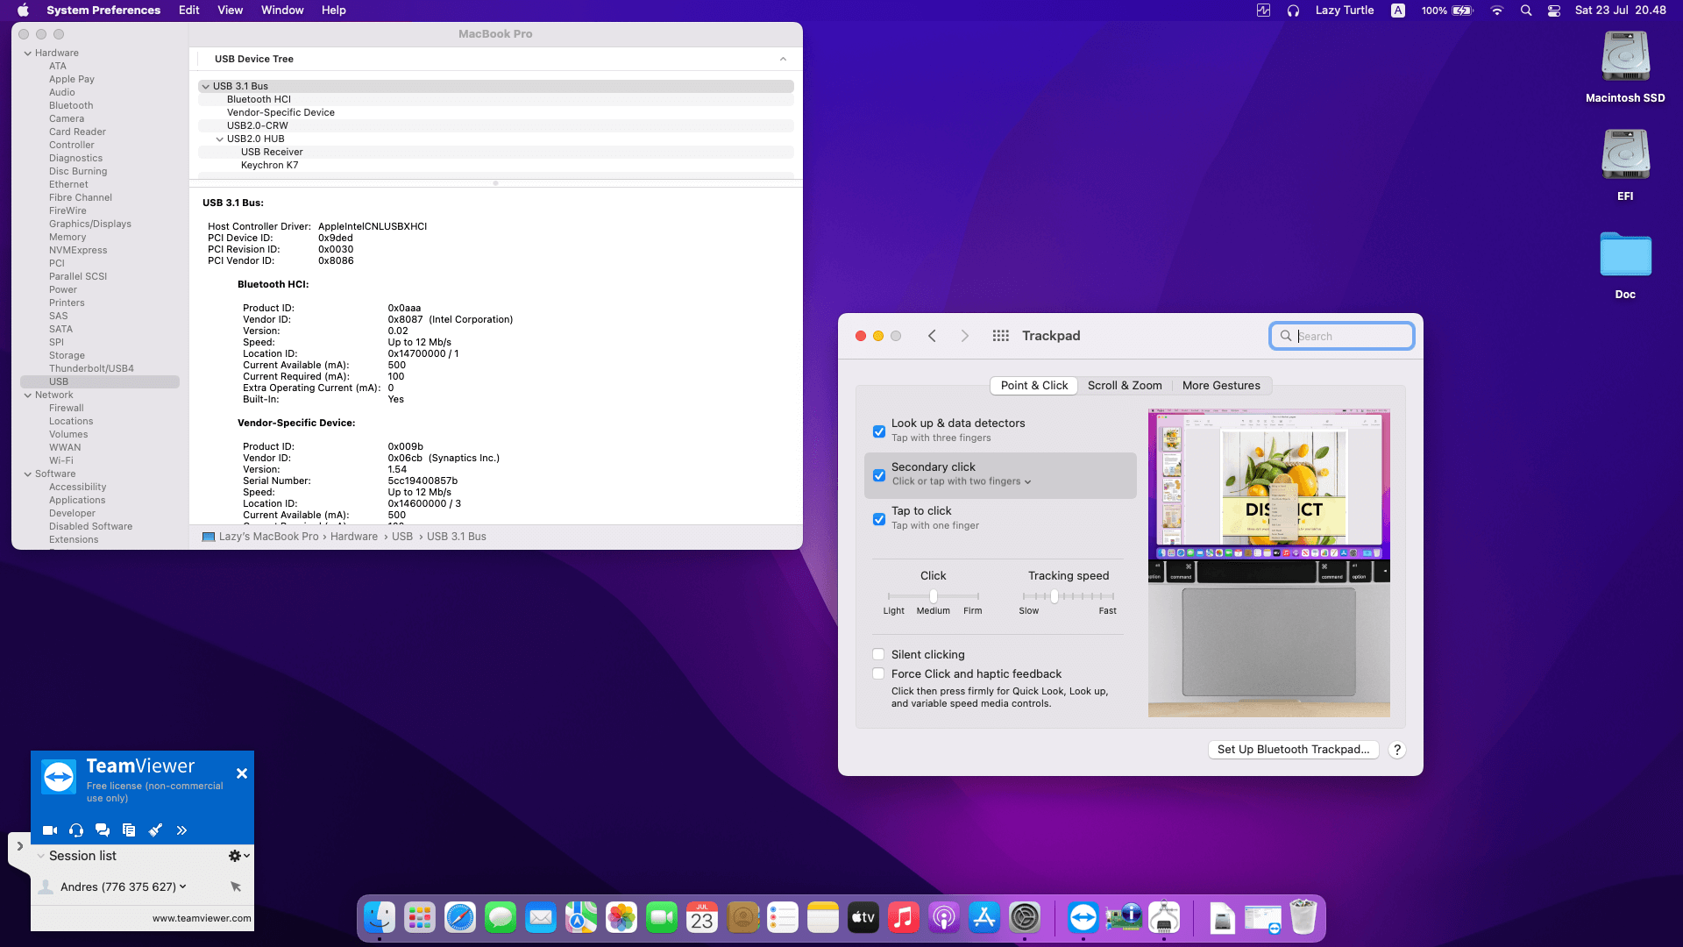Open TeamViewer from the Dock
The image size is (1683, 947).
(x=1083, y=918)
